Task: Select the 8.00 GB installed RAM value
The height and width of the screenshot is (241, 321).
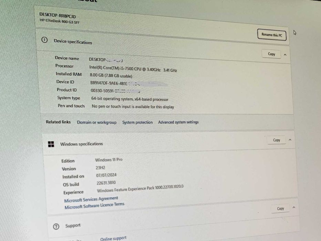Action: (x=111, y=76)
